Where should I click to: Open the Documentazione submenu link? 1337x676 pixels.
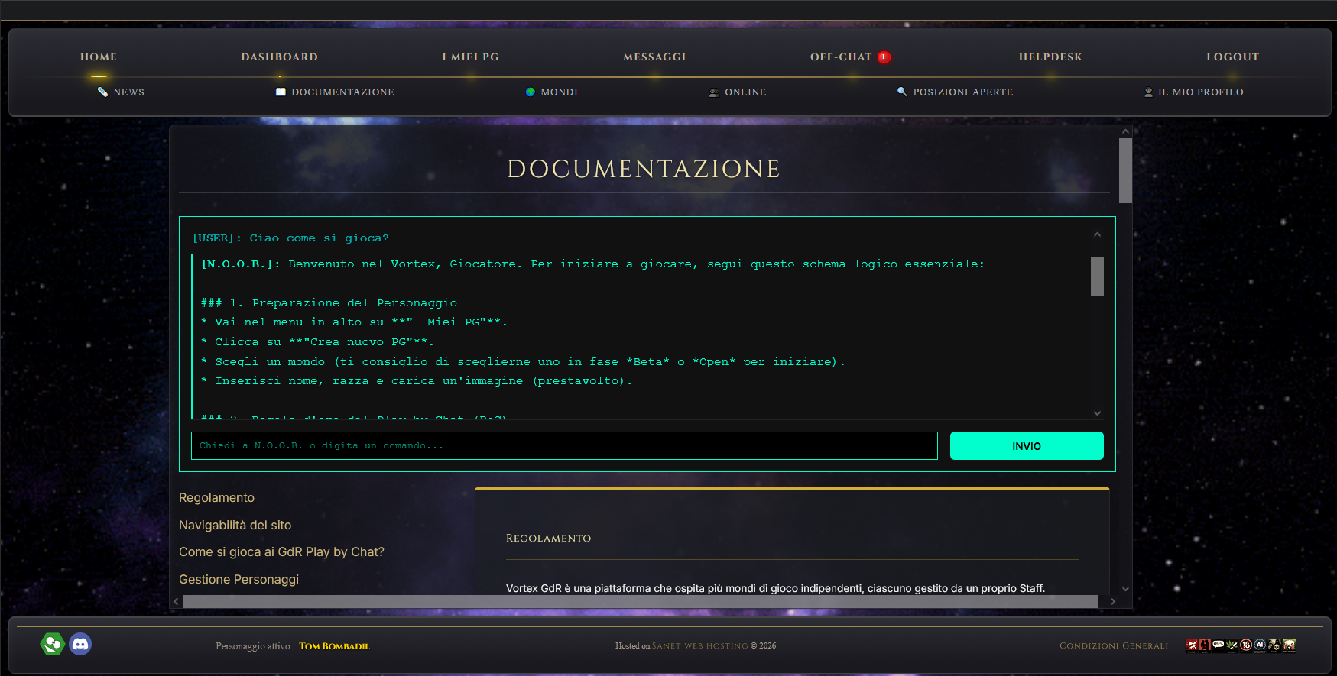pyautogui.click(x=342, y=92)
